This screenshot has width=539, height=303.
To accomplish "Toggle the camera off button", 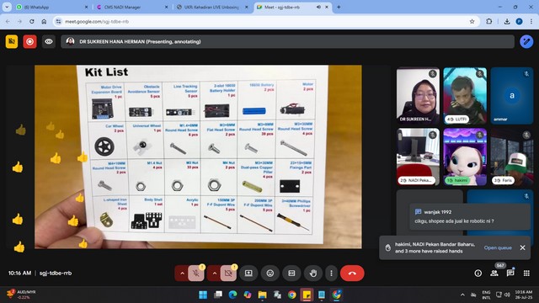I will [228, 274].
